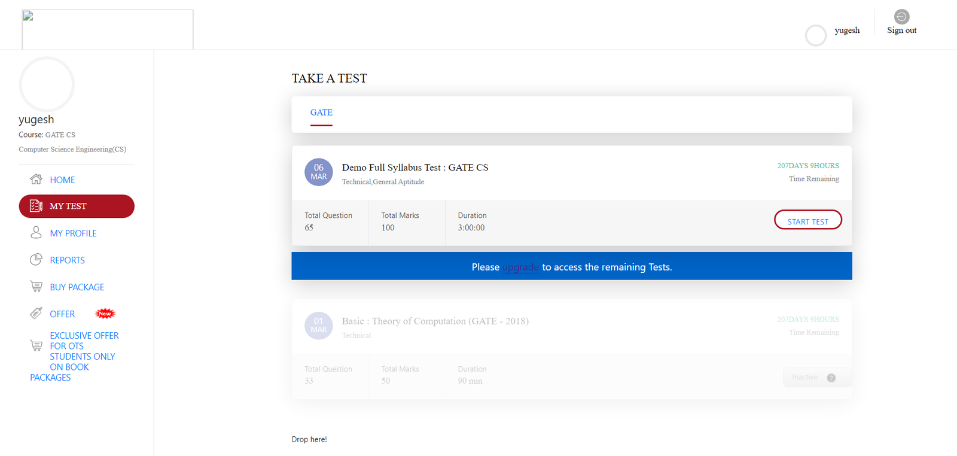Open the BUY PACKAGE sidebar link
The width and height of the screenshot is (957, 456).
click(77, 287)
